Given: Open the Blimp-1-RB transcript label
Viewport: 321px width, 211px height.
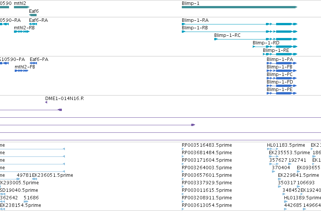Looking at the screenshot, I should (x=195, y=28).
